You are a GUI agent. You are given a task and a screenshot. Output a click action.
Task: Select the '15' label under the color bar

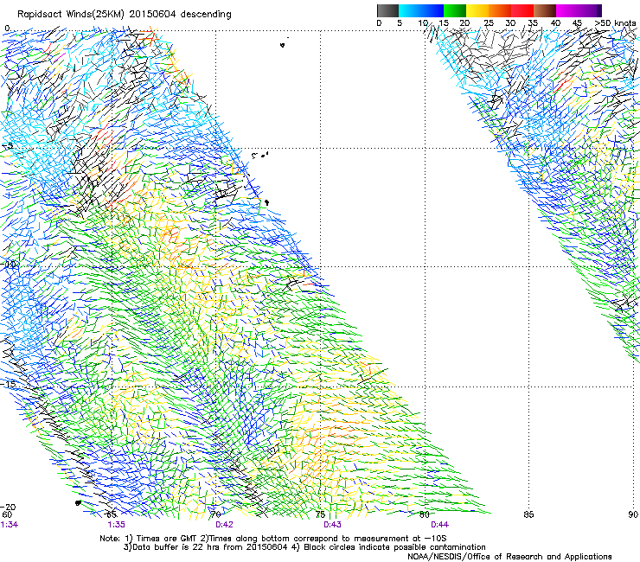444,22
